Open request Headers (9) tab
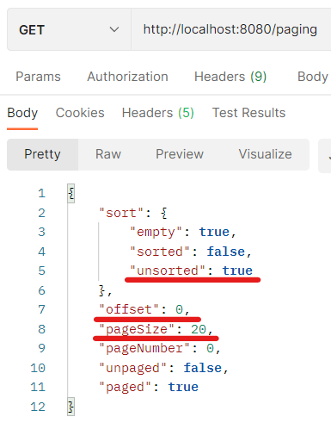The height and width of the screenshot is (423, 331). tap(230, 77)
